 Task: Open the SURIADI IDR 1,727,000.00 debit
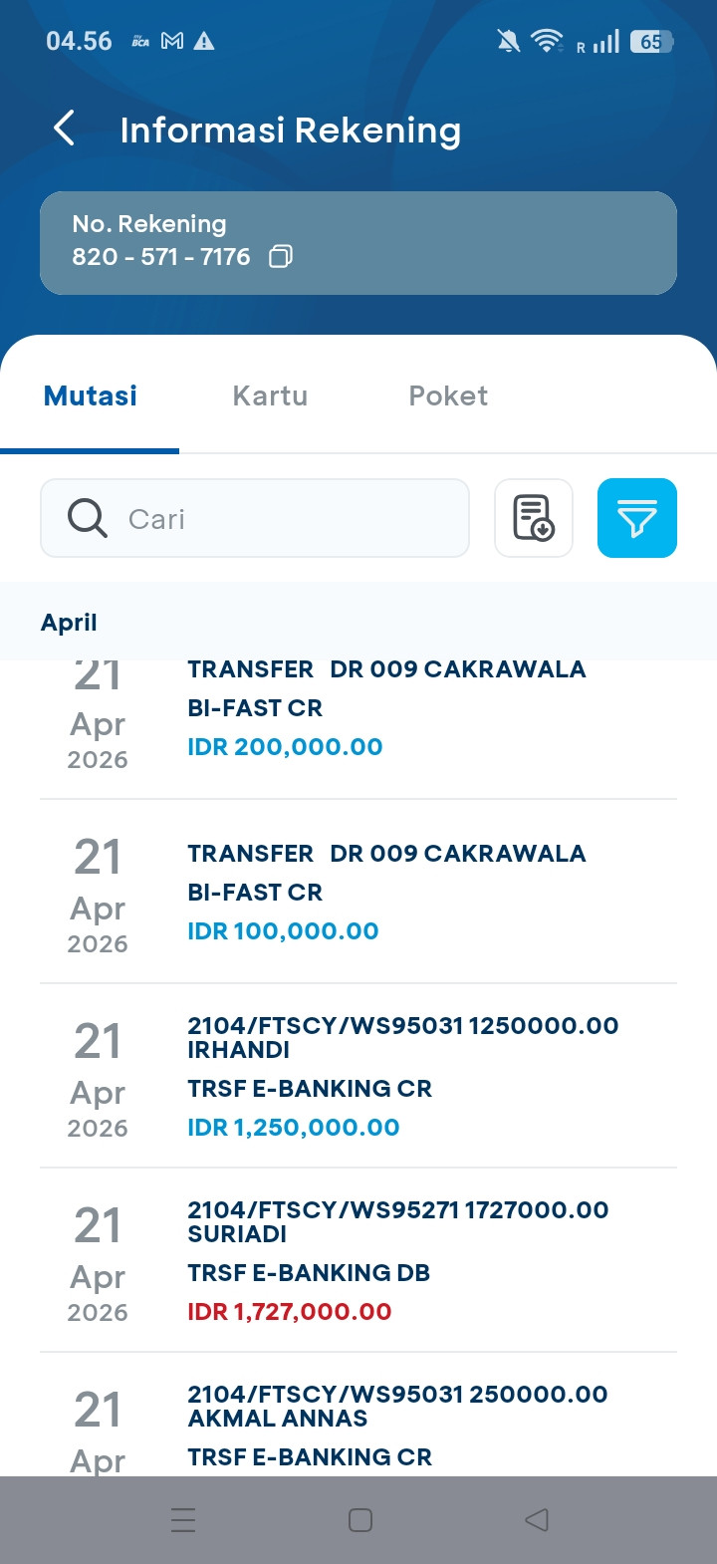(358, 1261)
